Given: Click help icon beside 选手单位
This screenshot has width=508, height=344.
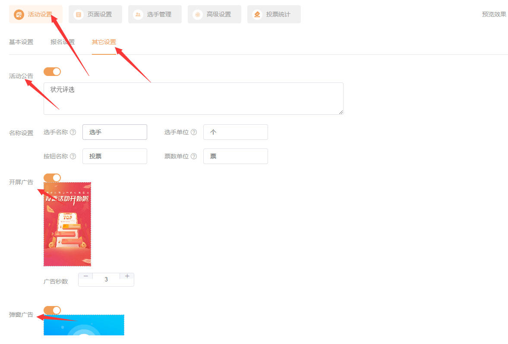Looking at the screenshot, I should click(x=194, y=132).
